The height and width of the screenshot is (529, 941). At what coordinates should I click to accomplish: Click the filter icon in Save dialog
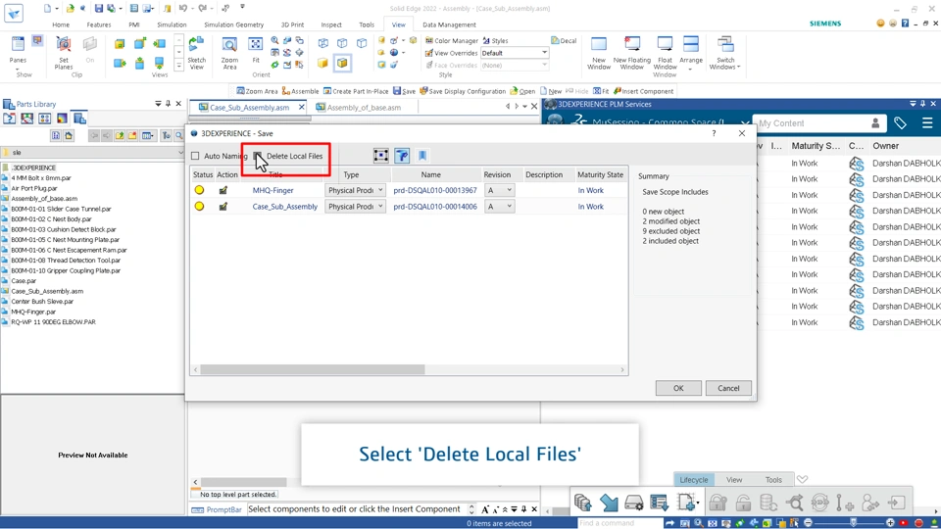pos(402,156)
